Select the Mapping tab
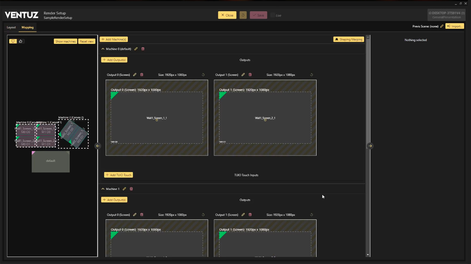Image resolution: width=471 pixels, height=264 pixels. click(x=27, y=27)
